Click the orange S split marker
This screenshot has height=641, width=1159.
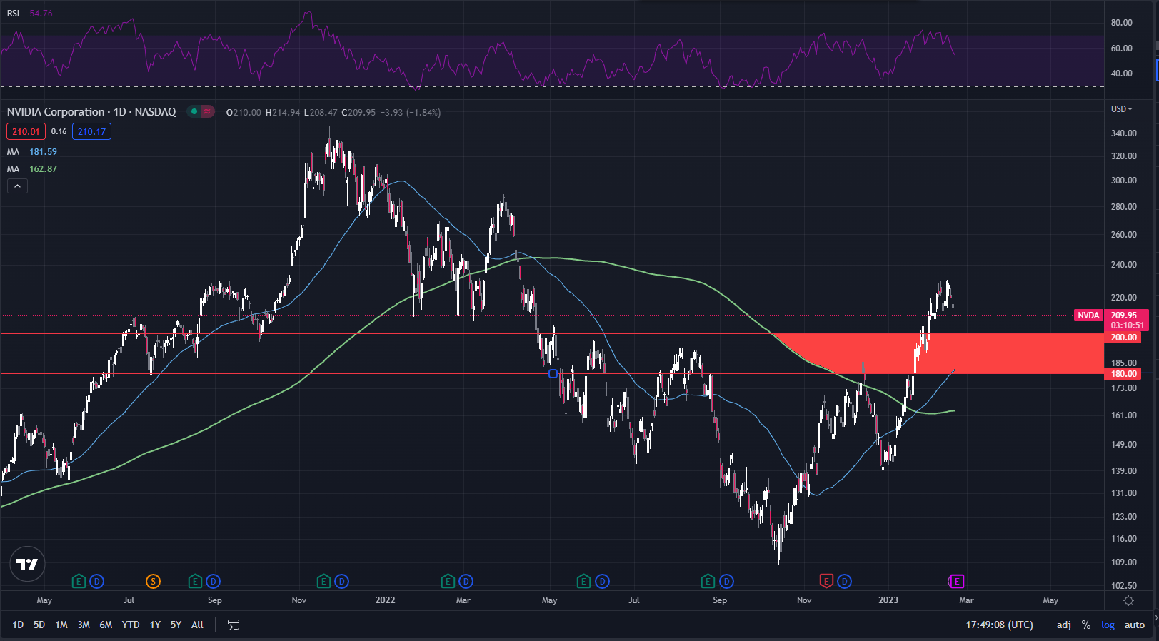(x=153, y=582)
